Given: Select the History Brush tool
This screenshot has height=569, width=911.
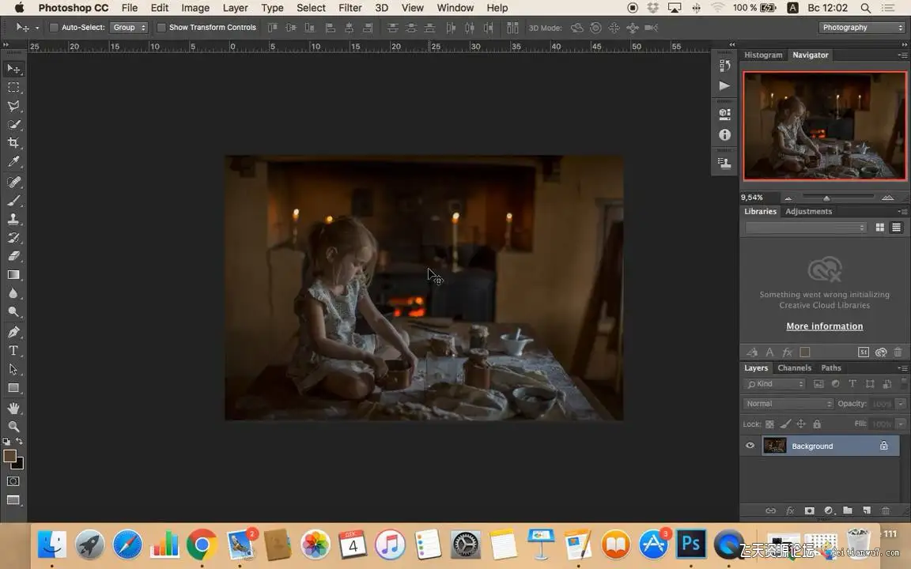Looking at the screenshot, I should click(13, 238).
